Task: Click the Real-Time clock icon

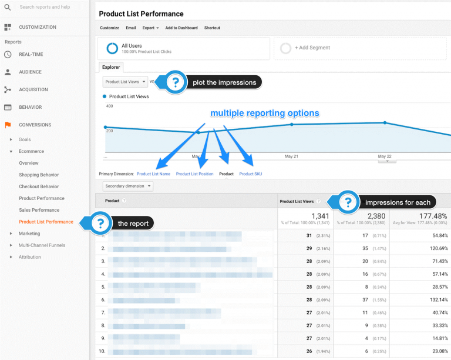Action: click(8, 54)
